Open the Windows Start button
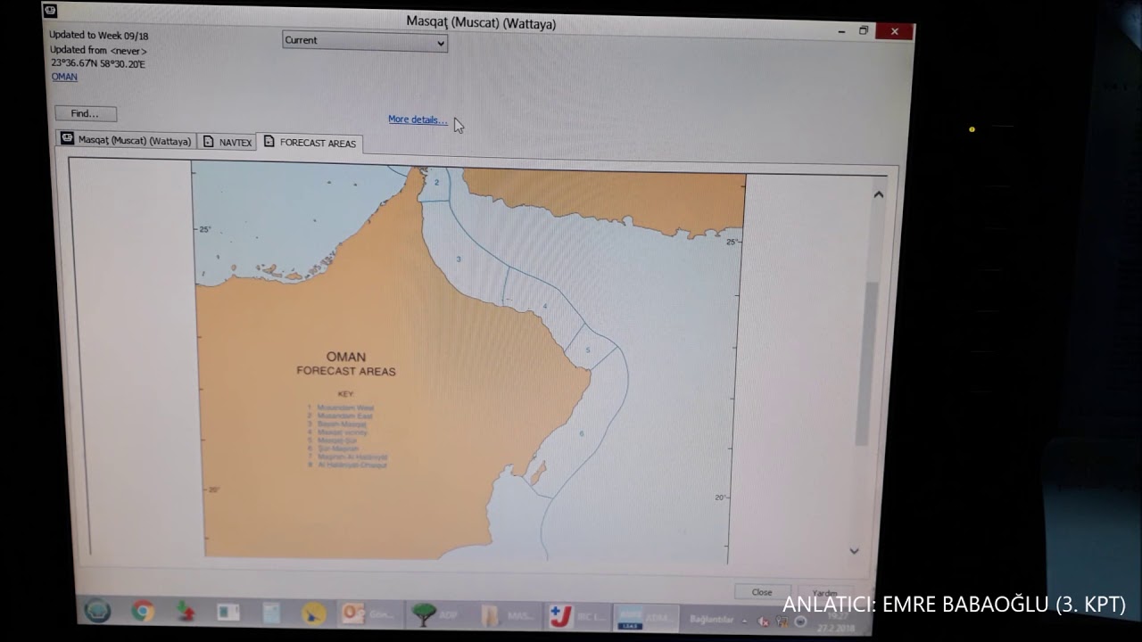The height and width of the screenshot is (642, 1142). click(97, 611)
